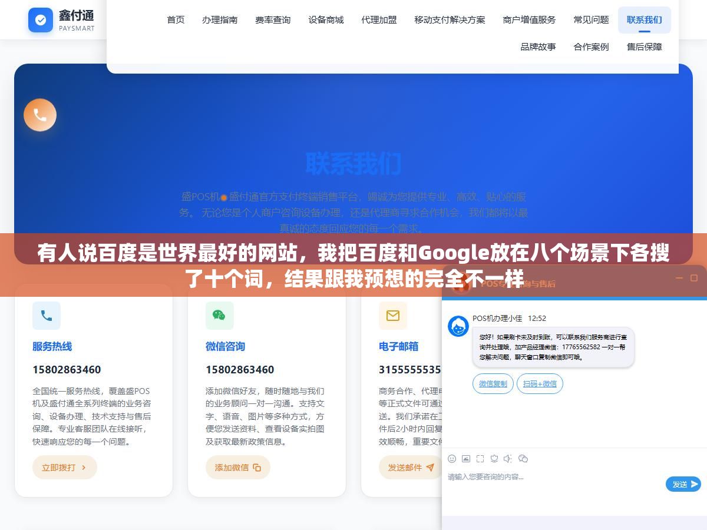
Task: Click the rating icon in chat toolbar
Action: pos(494,459)
